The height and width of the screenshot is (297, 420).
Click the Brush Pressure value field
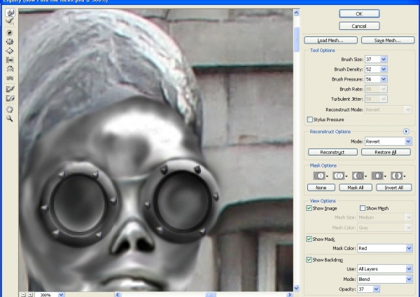pyautogui.click(x=372, y=79)
